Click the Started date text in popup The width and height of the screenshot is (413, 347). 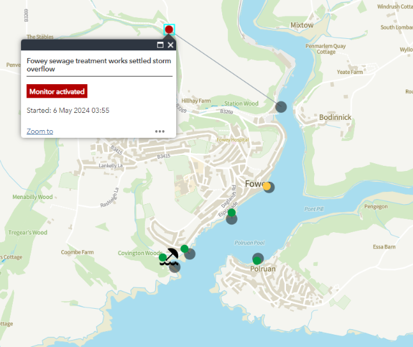[x=68, y=110]
